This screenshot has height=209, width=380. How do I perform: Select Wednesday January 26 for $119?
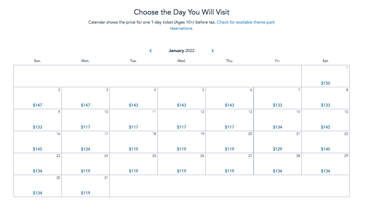coord(181,164)
